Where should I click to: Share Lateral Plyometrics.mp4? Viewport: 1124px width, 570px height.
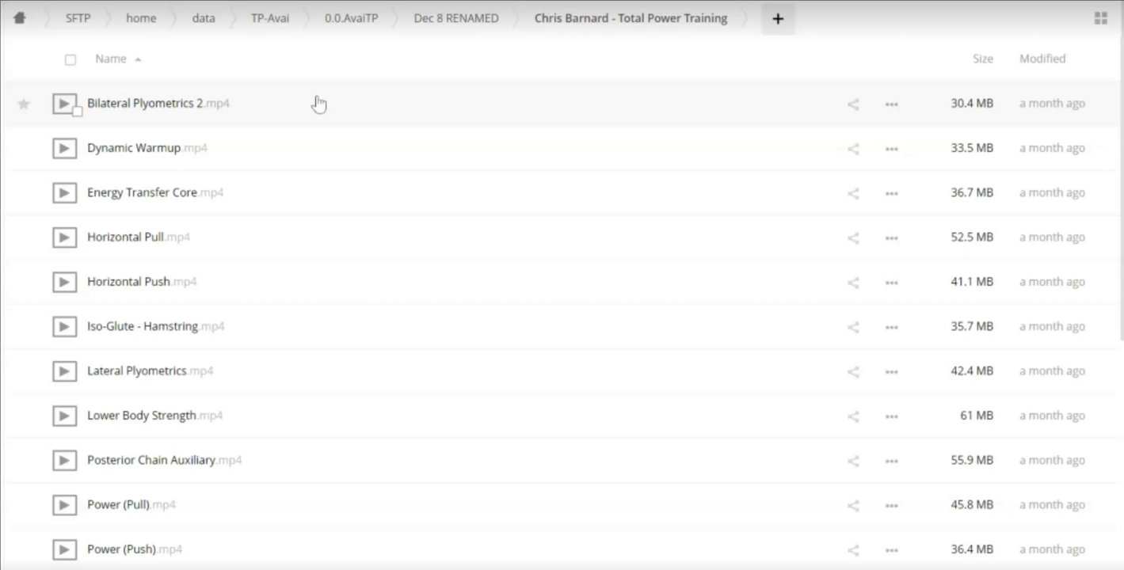(x=853, y=371)
